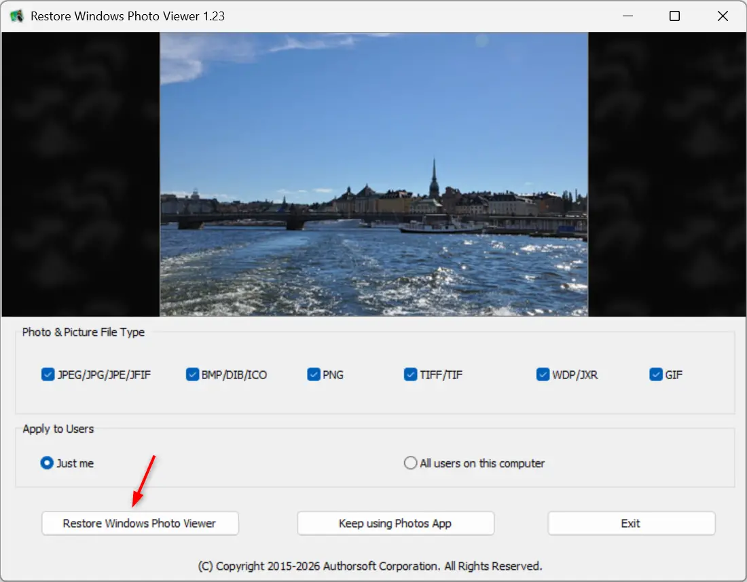This screenshot has height=582, width=747.
Task: Click Restore Windows Photo Viewer button
Action: coord(140,524)
